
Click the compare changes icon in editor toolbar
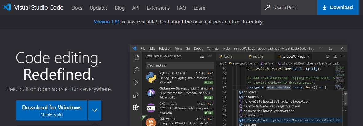point(327,56)
